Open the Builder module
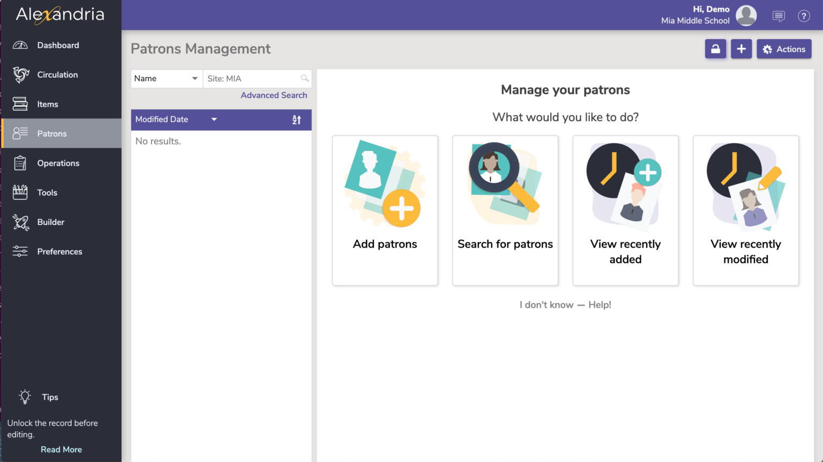The image size is (823, 462). pos(50,222)
